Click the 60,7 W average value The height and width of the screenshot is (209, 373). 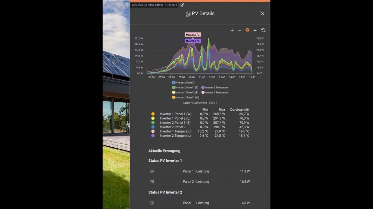244,114
